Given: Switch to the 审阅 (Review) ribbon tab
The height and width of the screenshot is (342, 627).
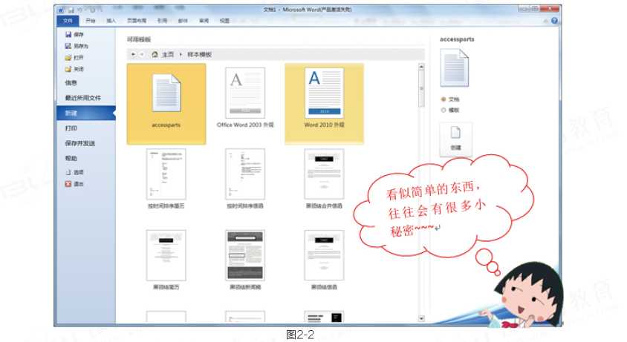Looking at the screenshot, I should (x=204, y=20).
